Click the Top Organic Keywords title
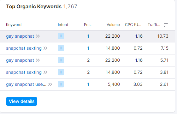The image size is (177, 114). (34, 6)
